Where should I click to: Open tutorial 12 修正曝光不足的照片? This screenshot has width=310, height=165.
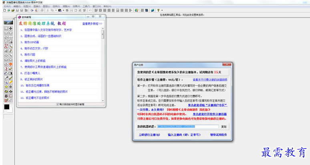tap(35, 98)
